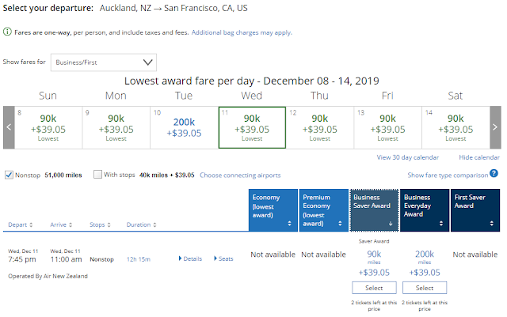Sort by Economy lowest award column
Viewport: 507px width, 317px height.
pos(272,209)
